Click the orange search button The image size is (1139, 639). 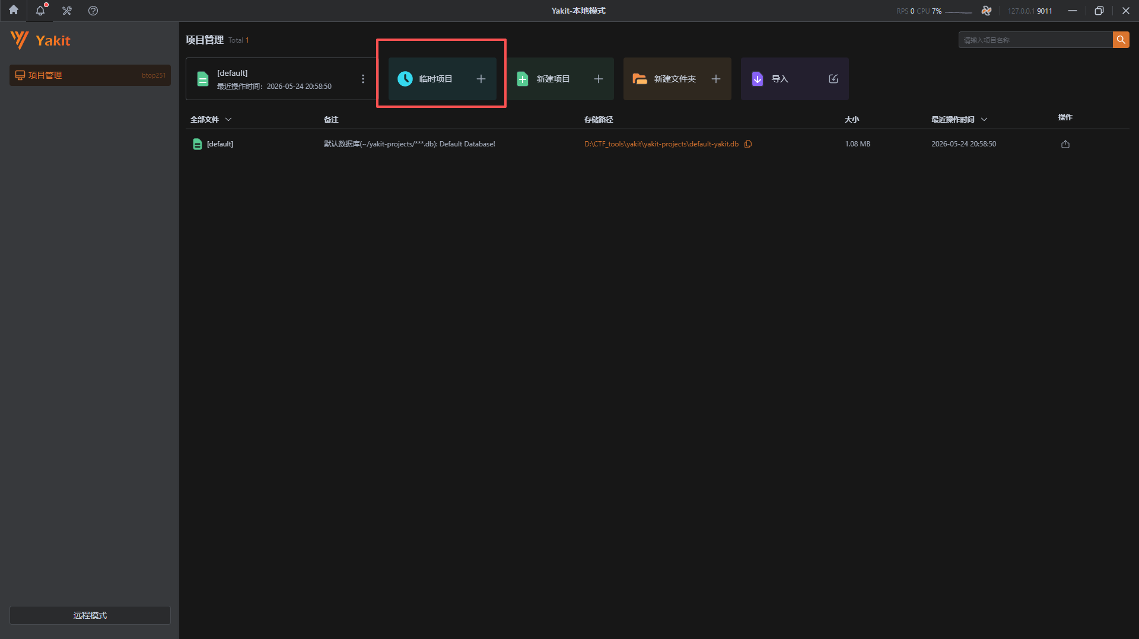coord(1121,40)
